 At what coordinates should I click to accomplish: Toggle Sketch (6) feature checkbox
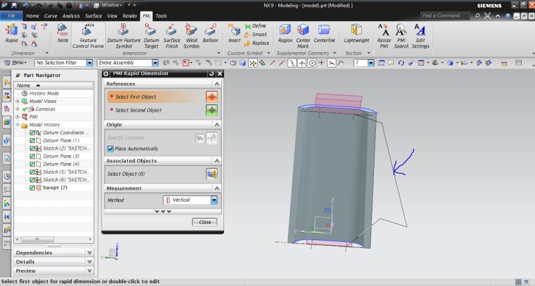point(32,180)
